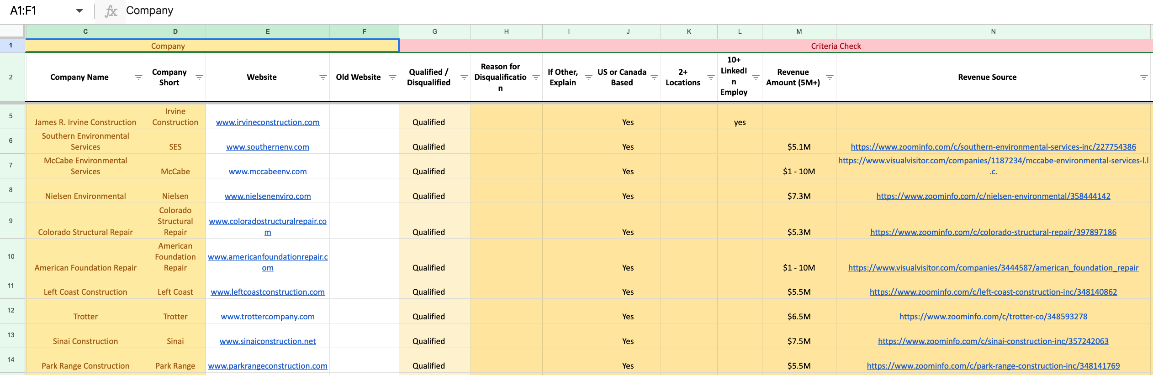
Task: Click the fx formula icon
Action: coord(111,11)
